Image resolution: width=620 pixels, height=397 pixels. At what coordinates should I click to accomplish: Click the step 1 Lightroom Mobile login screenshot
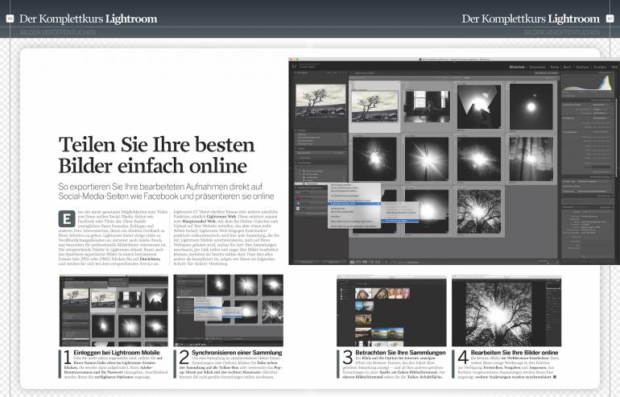[x=114, y=311]
